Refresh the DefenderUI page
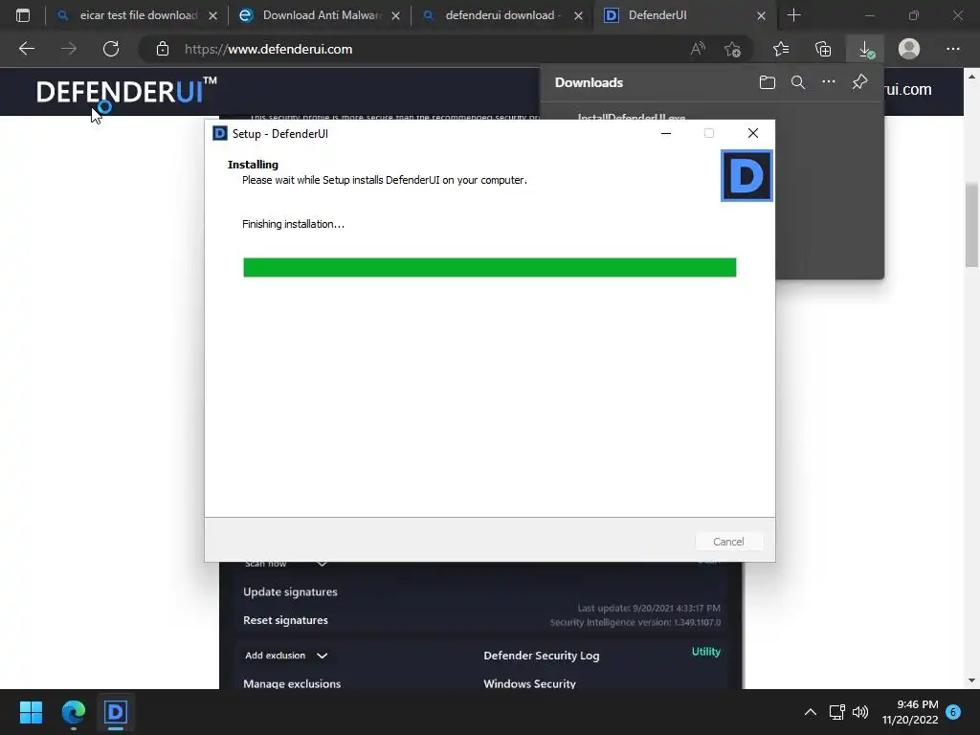The image size is (980, 735). 111,49
